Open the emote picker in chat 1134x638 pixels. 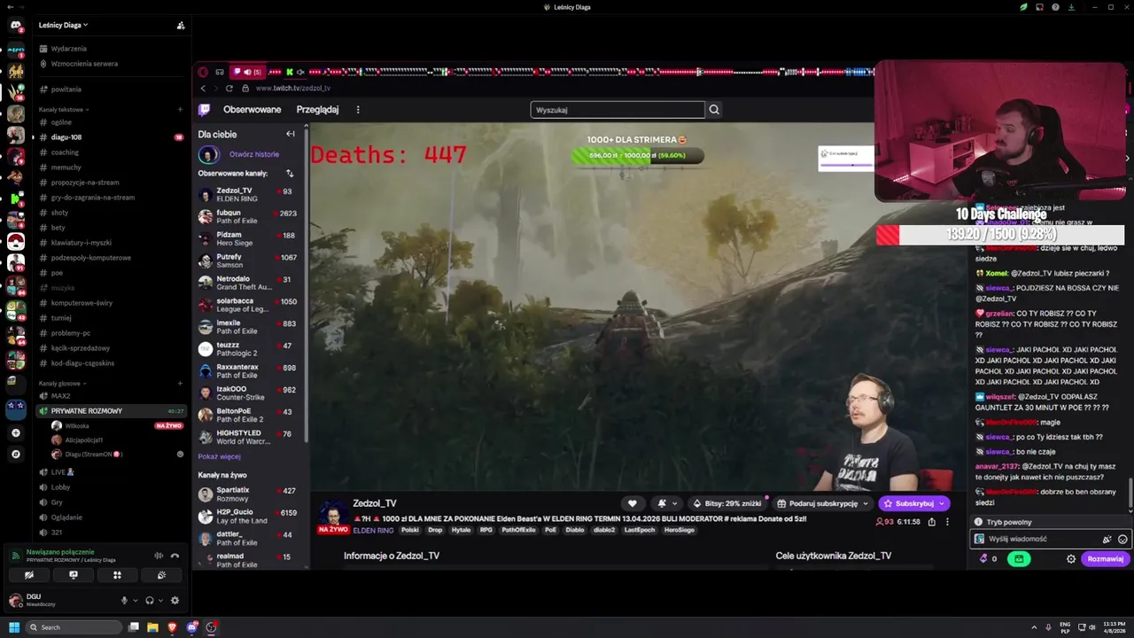1122,539
